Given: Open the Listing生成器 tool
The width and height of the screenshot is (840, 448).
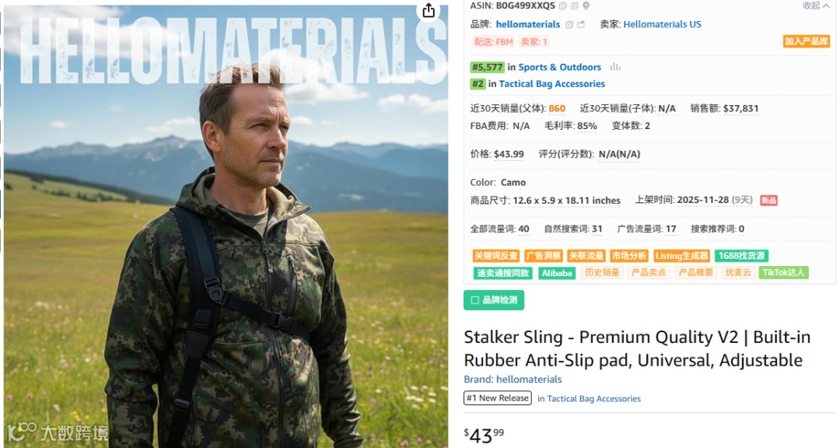Looking at the screenshot, I should [681, 256].
